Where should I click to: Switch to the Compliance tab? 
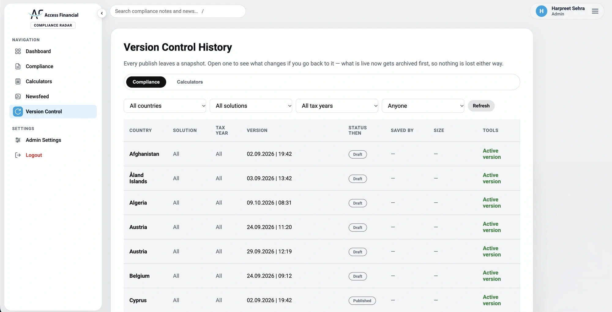coord(146,82)
